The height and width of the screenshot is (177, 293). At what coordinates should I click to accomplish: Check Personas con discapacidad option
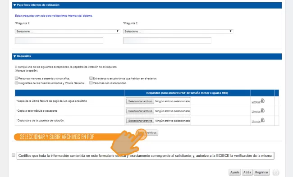[91, 83]
